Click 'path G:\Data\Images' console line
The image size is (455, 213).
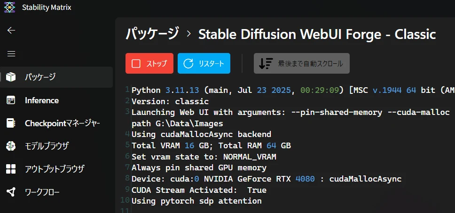(x=177, y=124)
